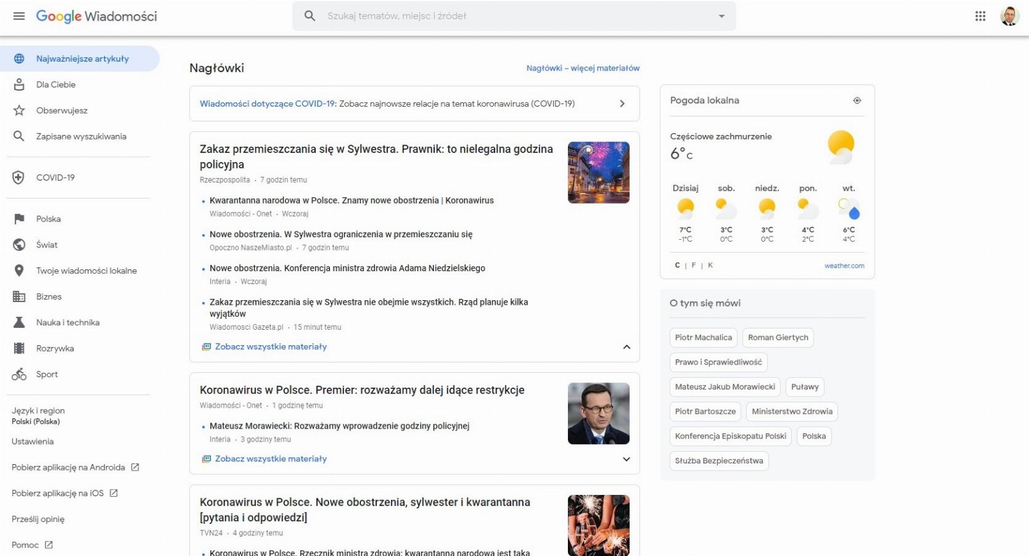Viewport: 1029px width, 556px height.
Task: Click the Roman Giertych topic chip
Action: (x=778, y=337)
